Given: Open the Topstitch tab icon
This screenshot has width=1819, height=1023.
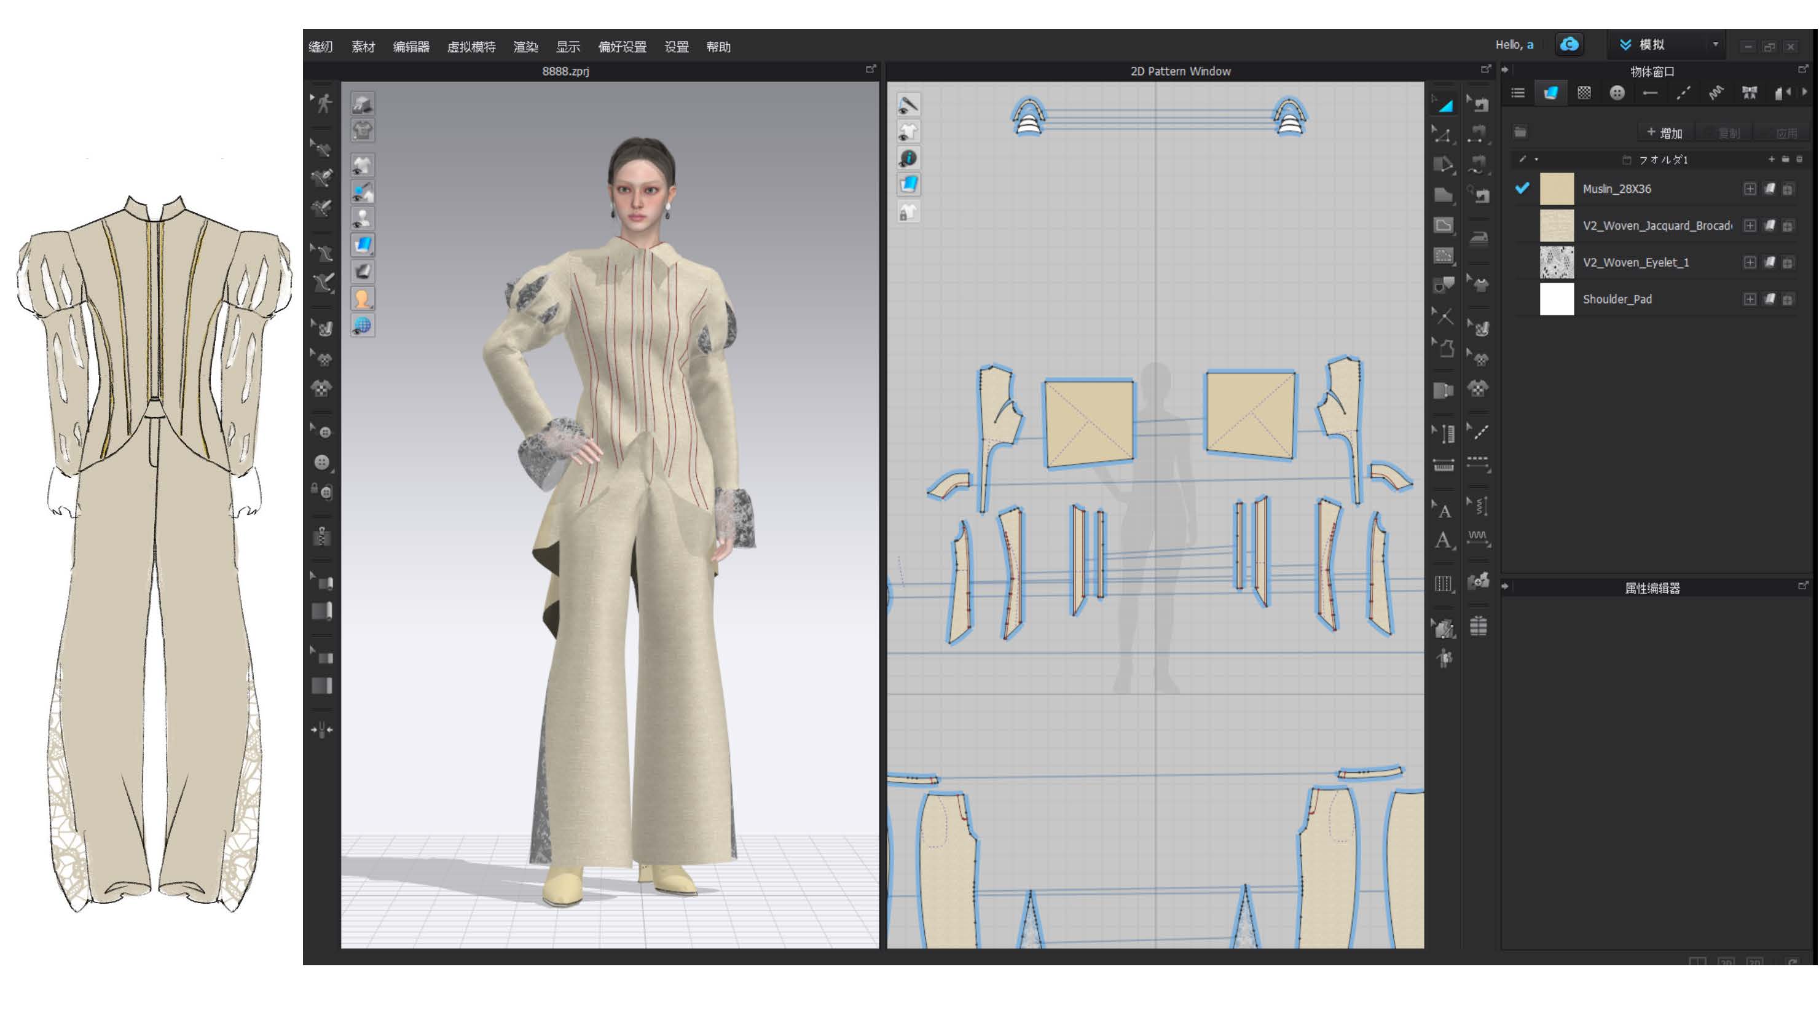Looking at the screenshot, I should 1683,93.
